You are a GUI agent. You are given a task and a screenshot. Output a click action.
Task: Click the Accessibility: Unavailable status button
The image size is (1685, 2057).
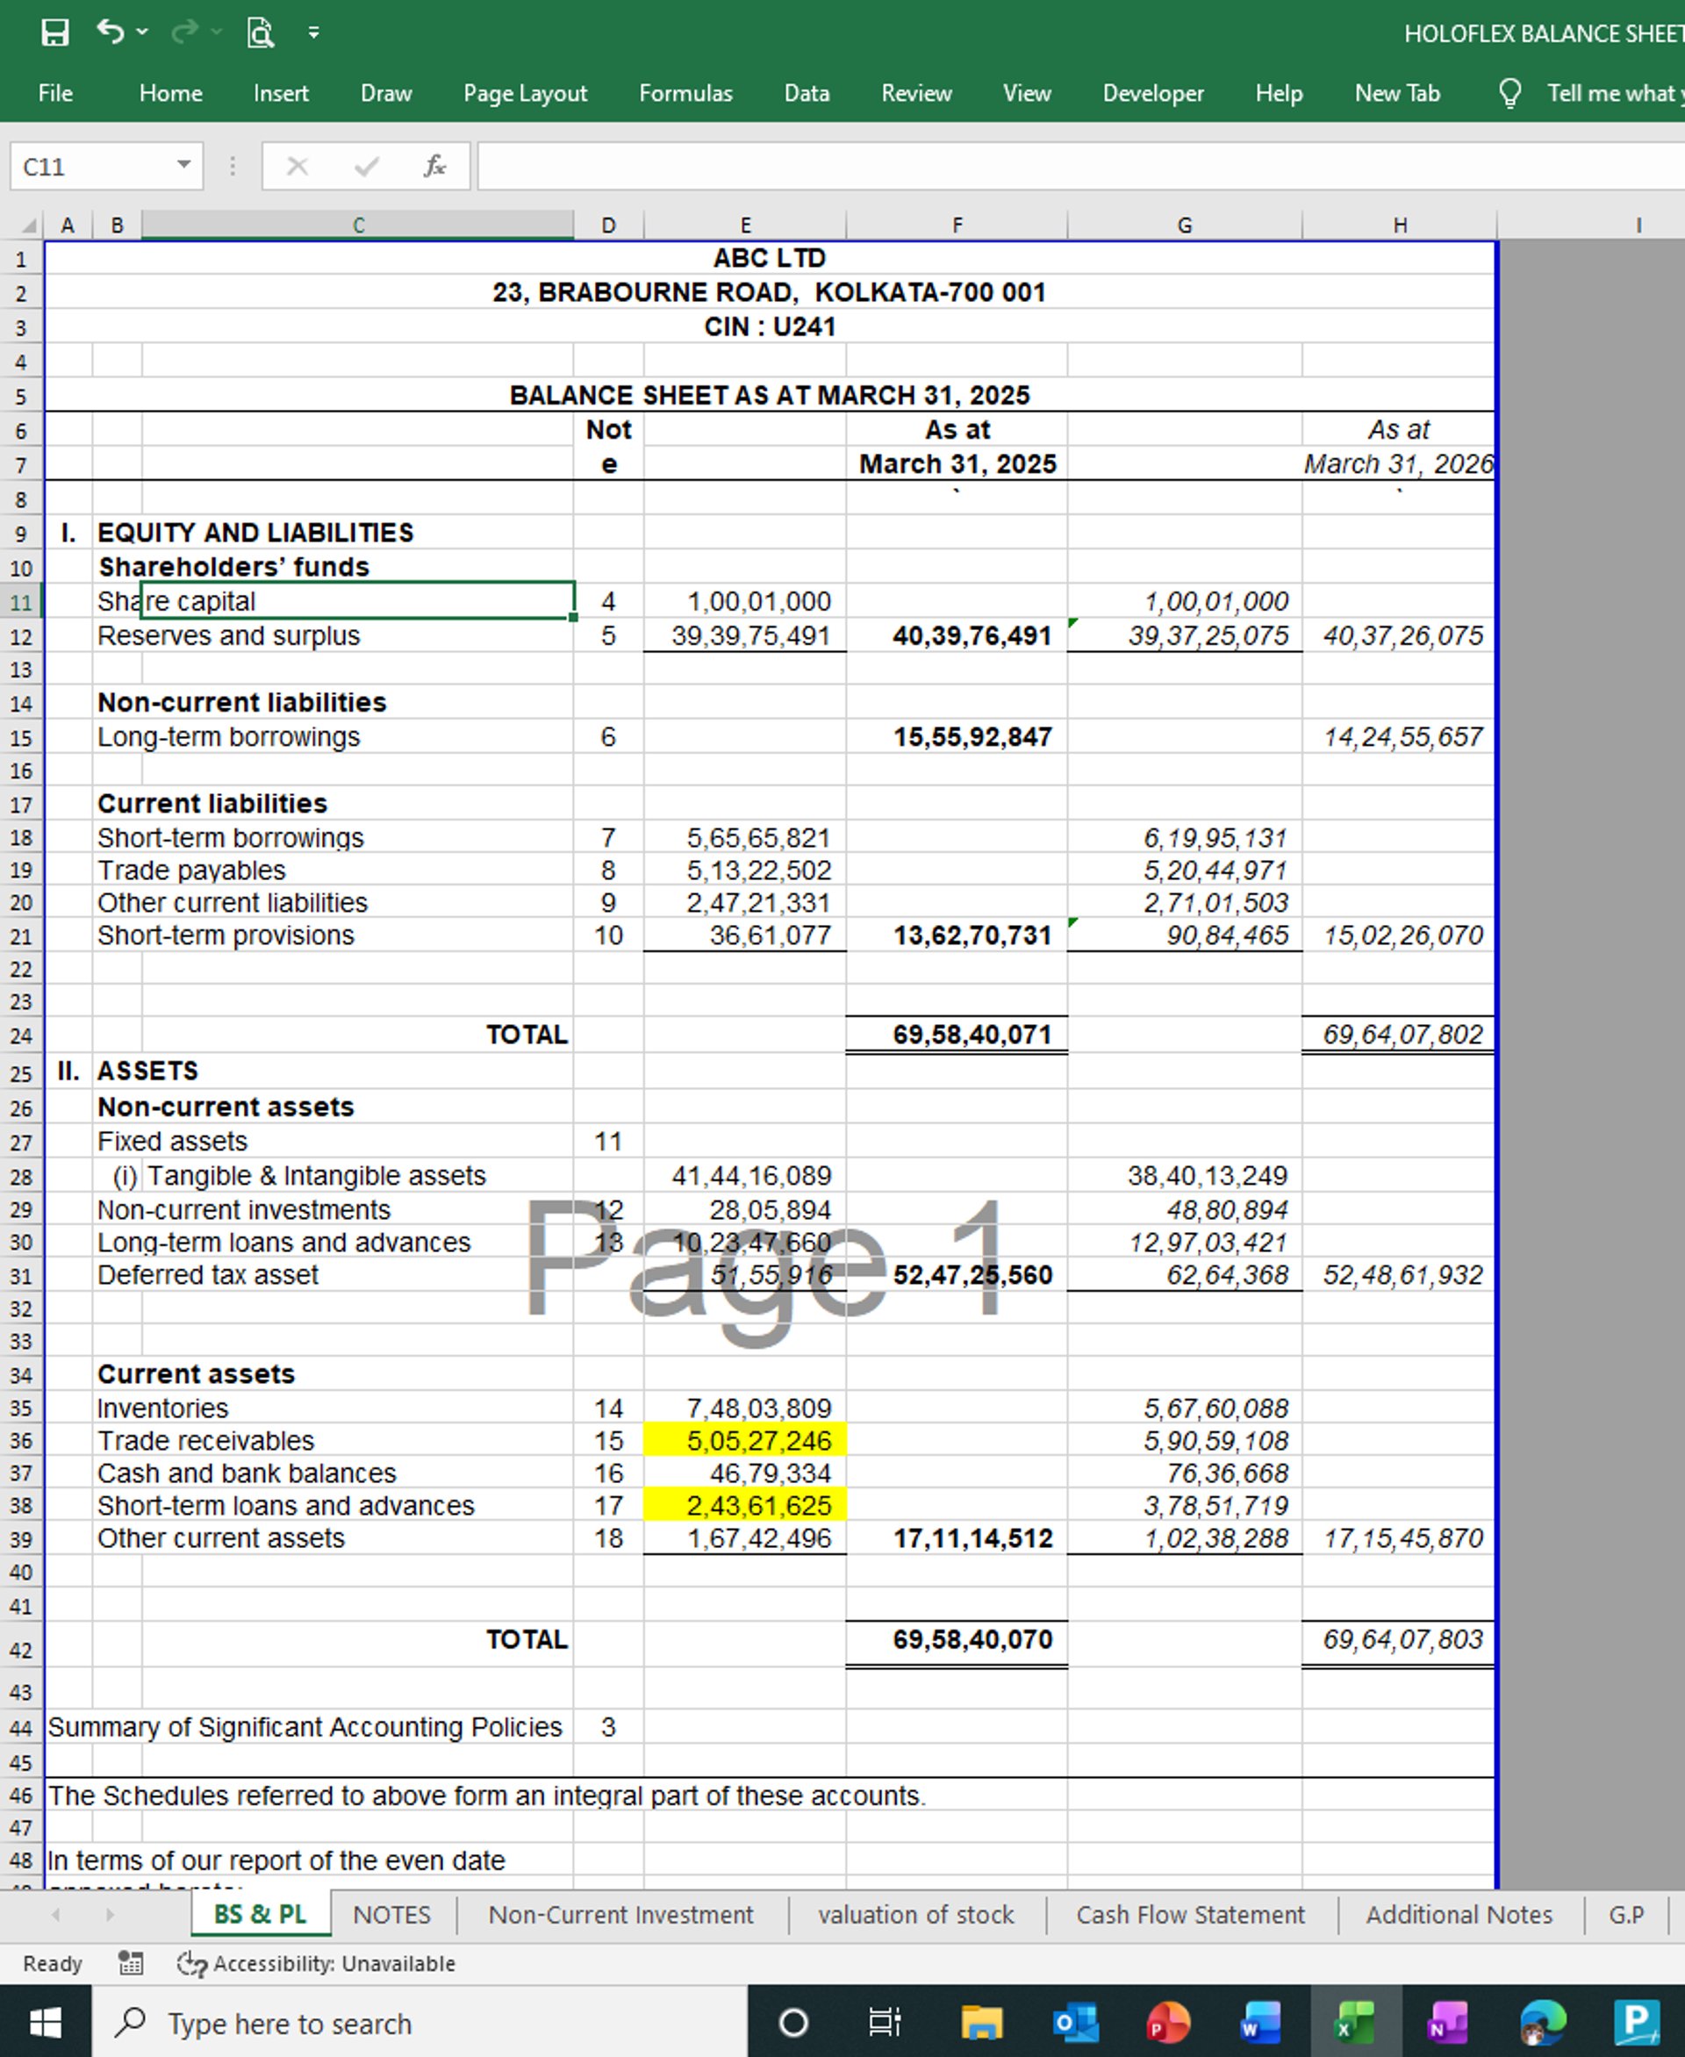click(317, 1963)
